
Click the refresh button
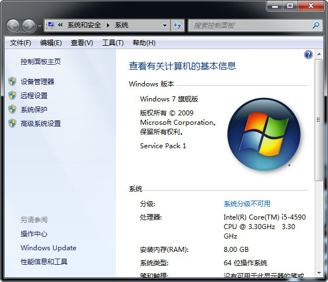pyautogui.click(x=177, y=26)
